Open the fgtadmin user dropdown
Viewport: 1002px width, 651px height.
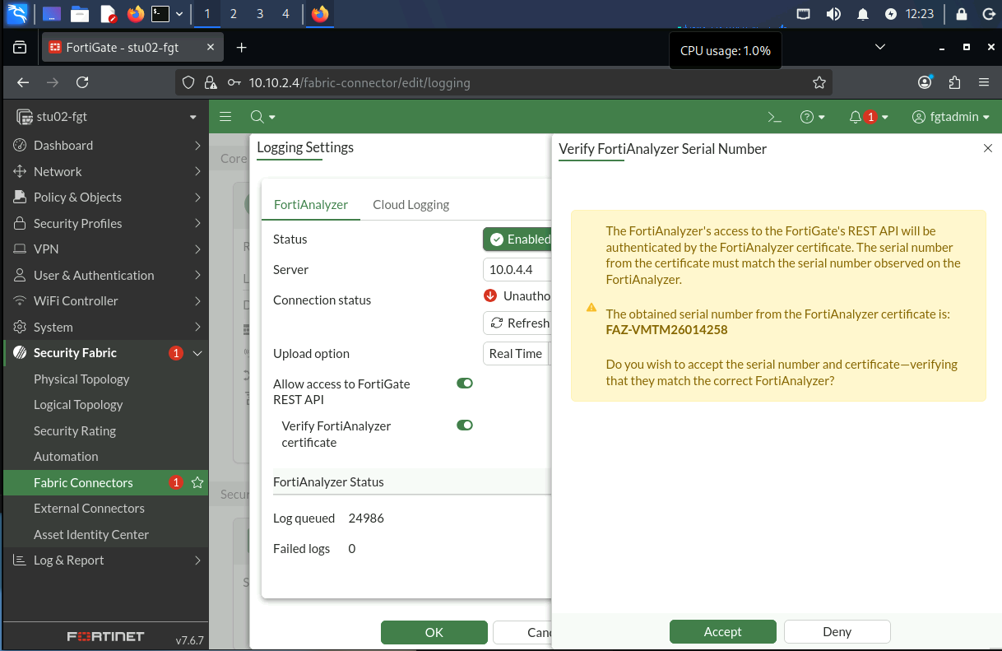point(951,117)
